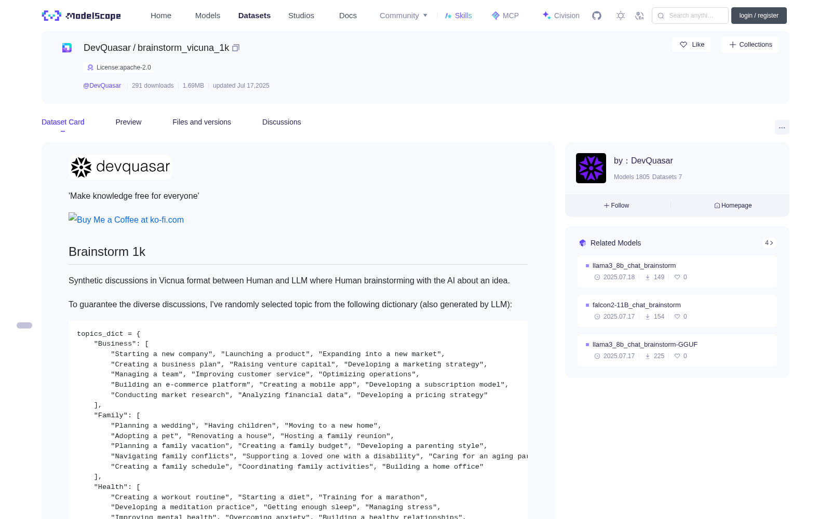This screenshot has height=519, width=831.
Task: Open the @DevQuasar profile link
Action: pos(102,86)
